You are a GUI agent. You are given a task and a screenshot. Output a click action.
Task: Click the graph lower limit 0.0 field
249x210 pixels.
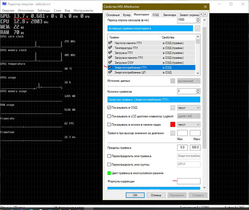(x=182, y=148)
